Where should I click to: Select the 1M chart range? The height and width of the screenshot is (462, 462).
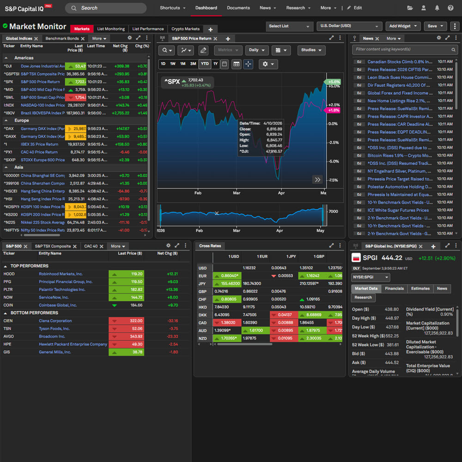click(x=182, y=64)
